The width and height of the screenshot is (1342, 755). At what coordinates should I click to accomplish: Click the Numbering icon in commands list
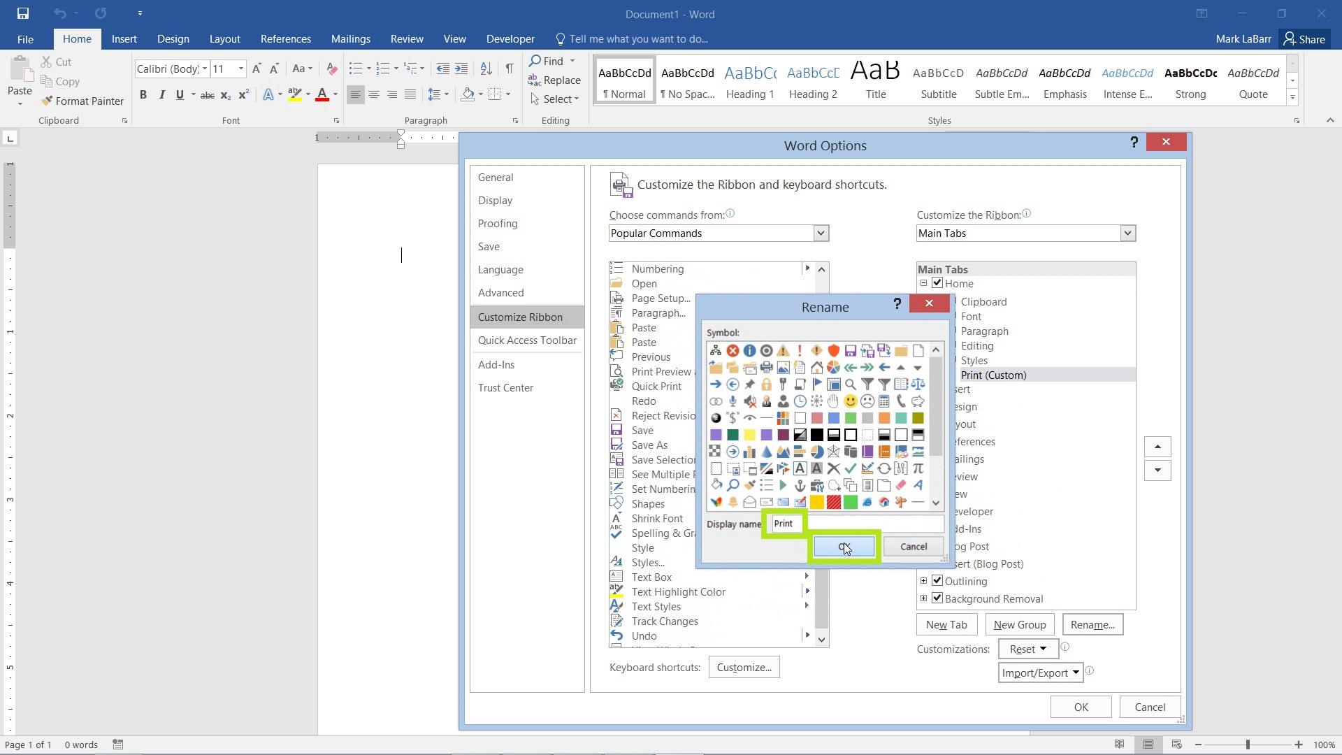pos(618,268)
